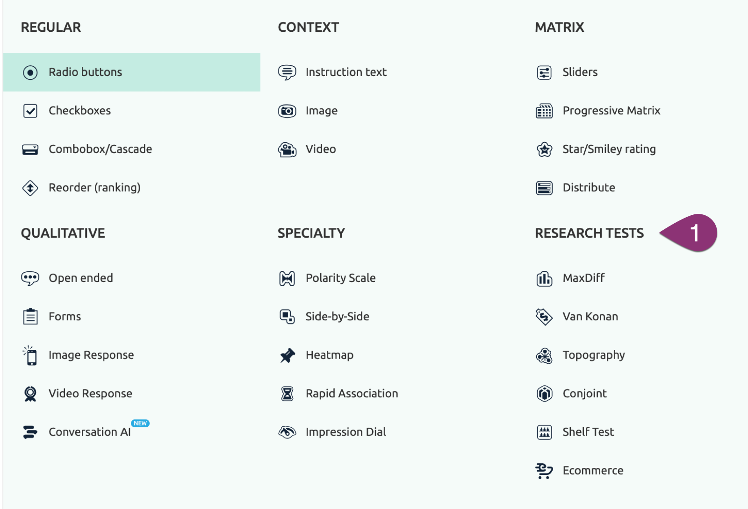Screen dimensions: 748x509
Task: Click the Combobox/Cascade icon
Action: (30, 149)
